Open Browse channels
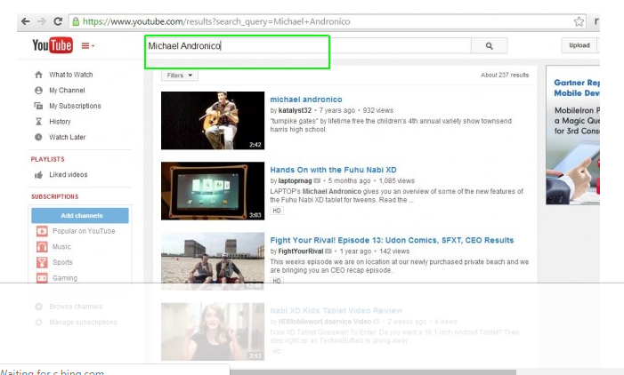Screen dimensions: 624x375 click(76, 307)
